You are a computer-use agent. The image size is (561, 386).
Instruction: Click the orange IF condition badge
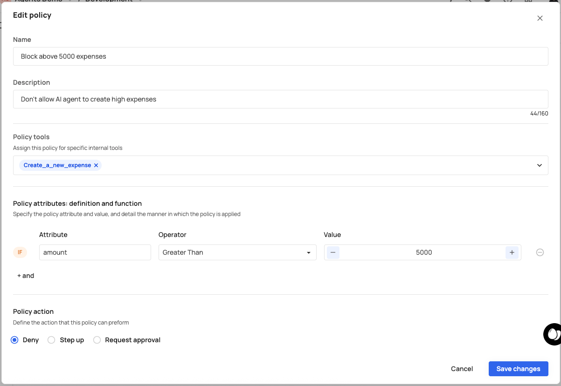coord(20,252)
